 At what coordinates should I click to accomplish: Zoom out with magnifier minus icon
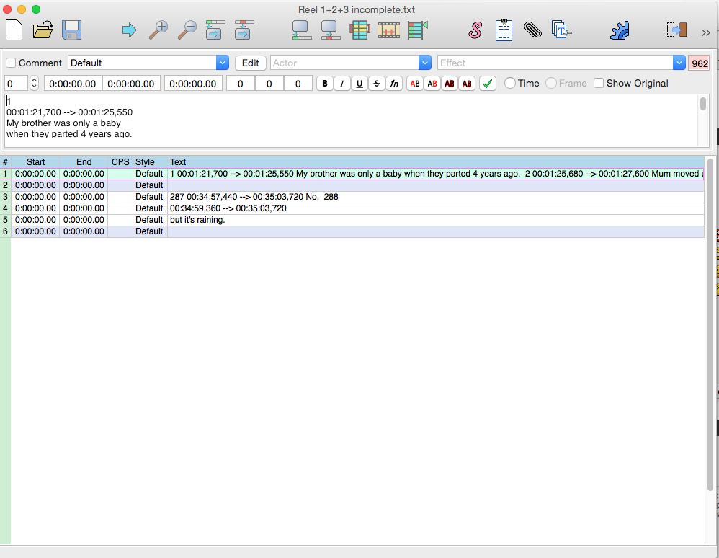(187, 30)
